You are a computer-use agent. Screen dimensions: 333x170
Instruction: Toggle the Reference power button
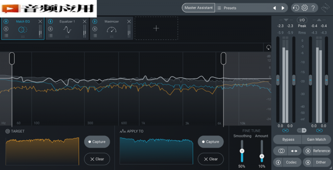tap(308, 151)
